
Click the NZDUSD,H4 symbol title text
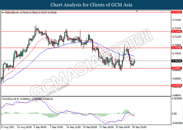click(12, 13)
